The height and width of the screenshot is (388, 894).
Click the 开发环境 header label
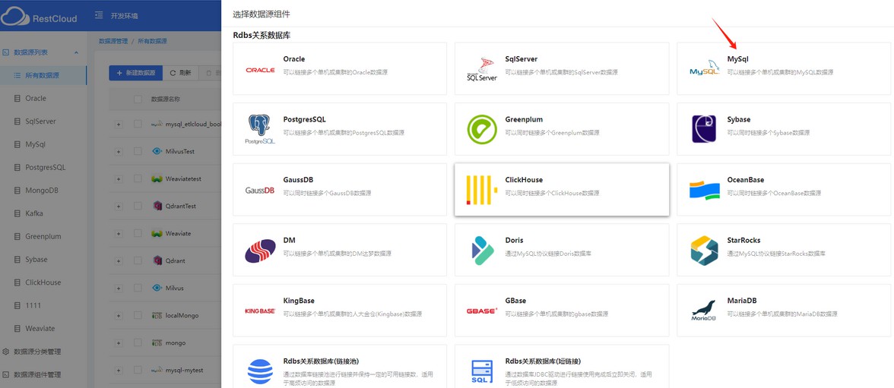pyautogui.click(x=125, y=15)
